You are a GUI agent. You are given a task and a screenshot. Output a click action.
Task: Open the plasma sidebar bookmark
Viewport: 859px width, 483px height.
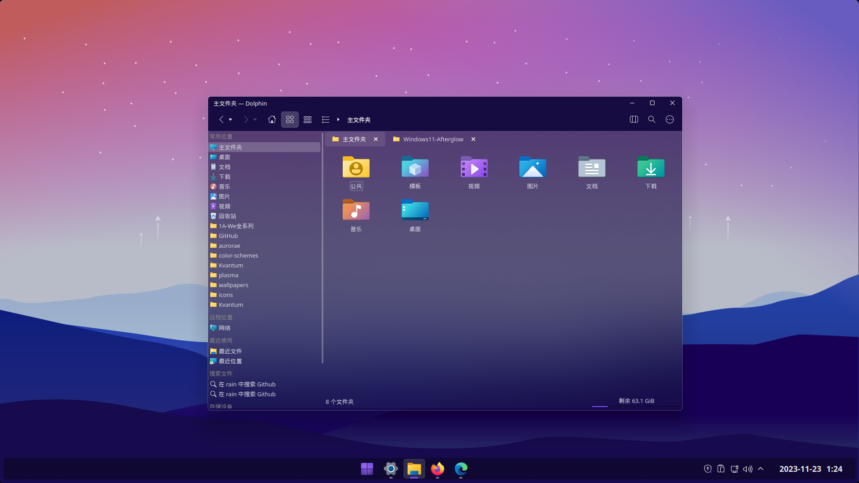tap(264, 275)
